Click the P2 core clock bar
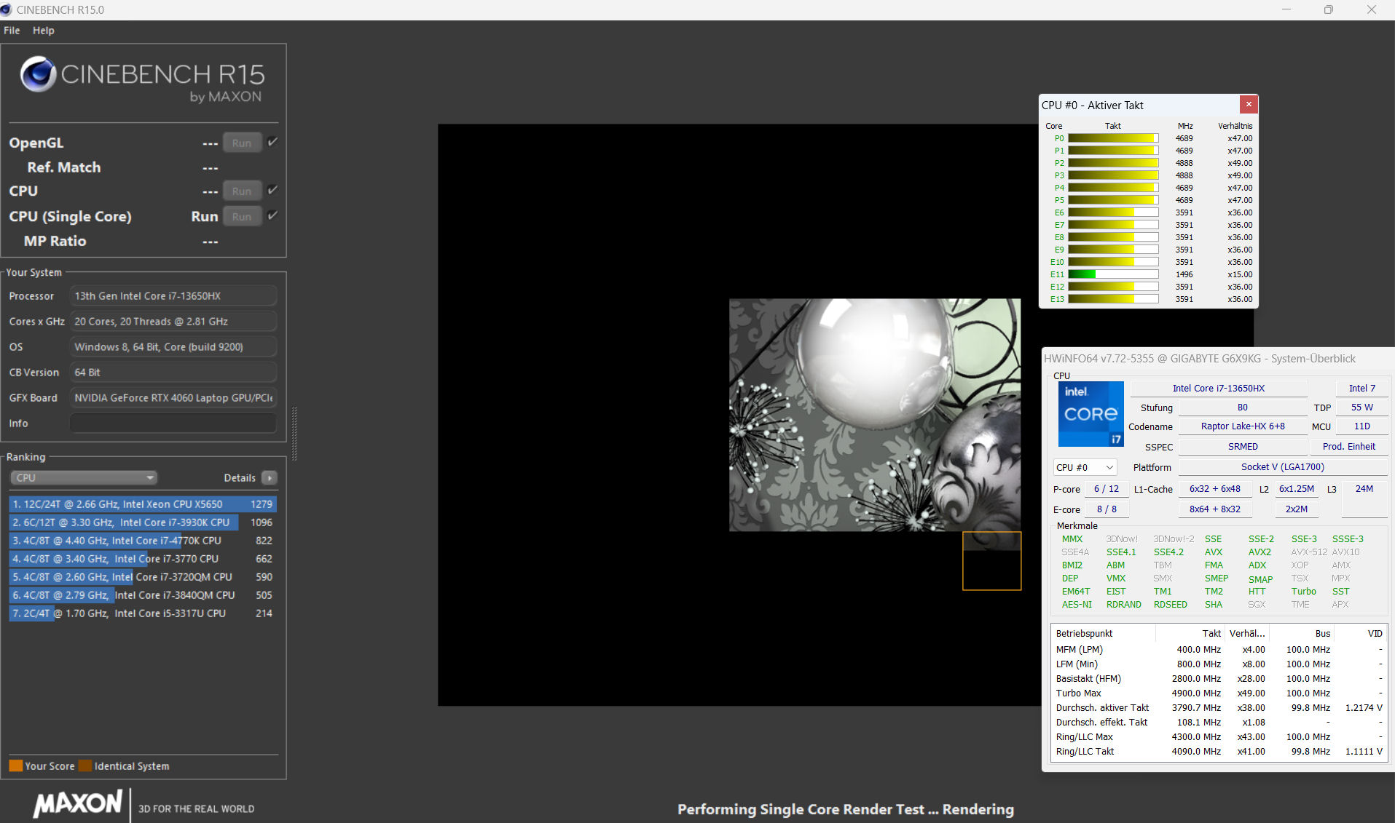 (x=1112, y=163)
